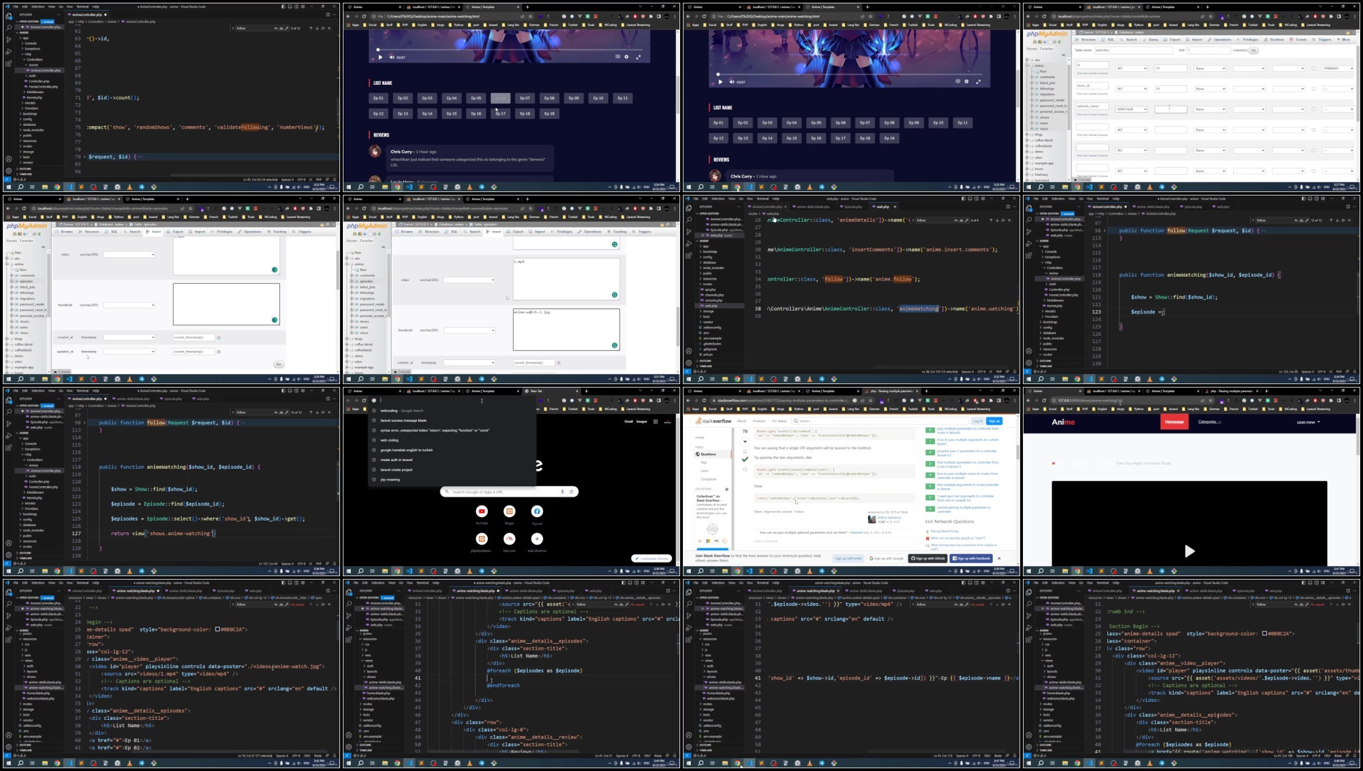Open Manage gear in web.php VS Code activity bar
The image size is (1363, 771).
coord(689,363)
